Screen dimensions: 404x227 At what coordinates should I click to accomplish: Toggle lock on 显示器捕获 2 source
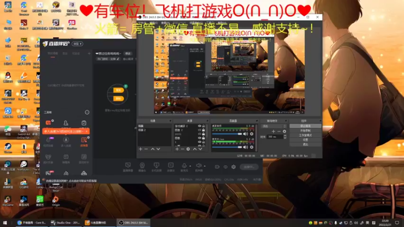[204, 126]
